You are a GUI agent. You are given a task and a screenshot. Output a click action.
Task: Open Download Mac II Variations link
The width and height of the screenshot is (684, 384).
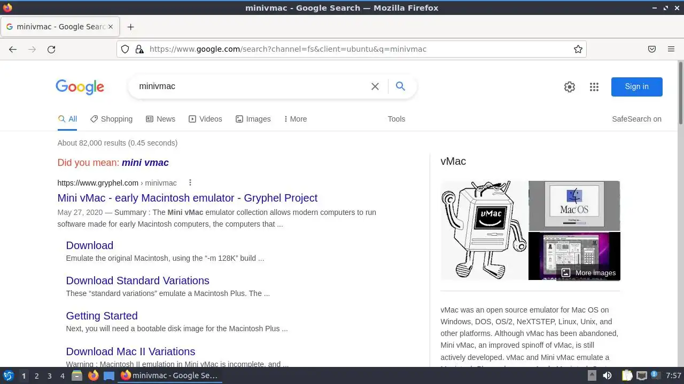[x=130, y=351]
